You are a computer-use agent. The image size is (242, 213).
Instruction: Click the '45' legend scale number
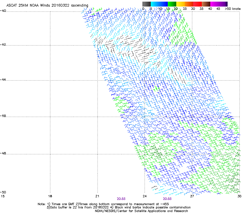[x=218, y=9]
